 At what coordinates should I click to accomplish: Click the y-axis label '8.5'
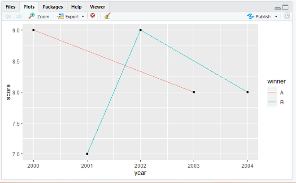pos(16,62)
